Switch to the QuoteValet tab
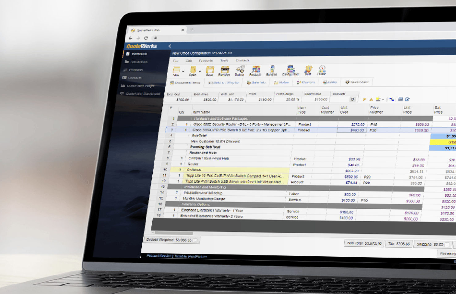The width and height of the screenshot is (456, 294). (x=357, y=82)
